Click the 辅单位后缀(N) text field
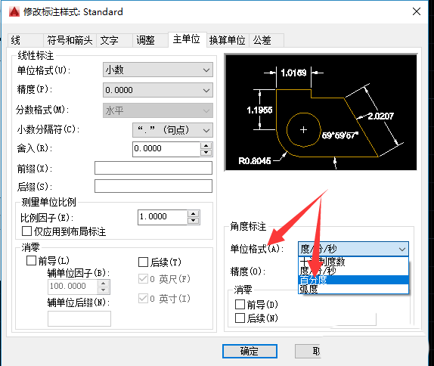 click(x=79, y=318)
